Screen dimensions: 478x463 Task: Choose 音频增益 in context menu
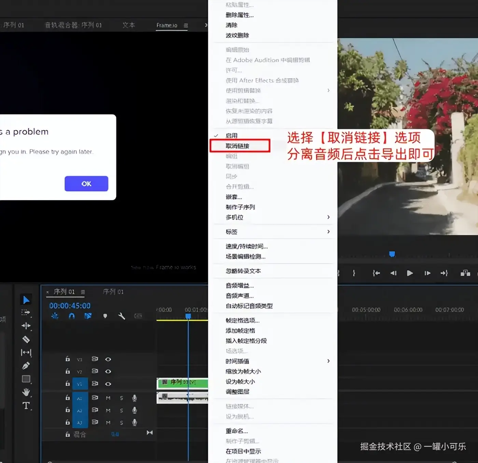point(240,286)
